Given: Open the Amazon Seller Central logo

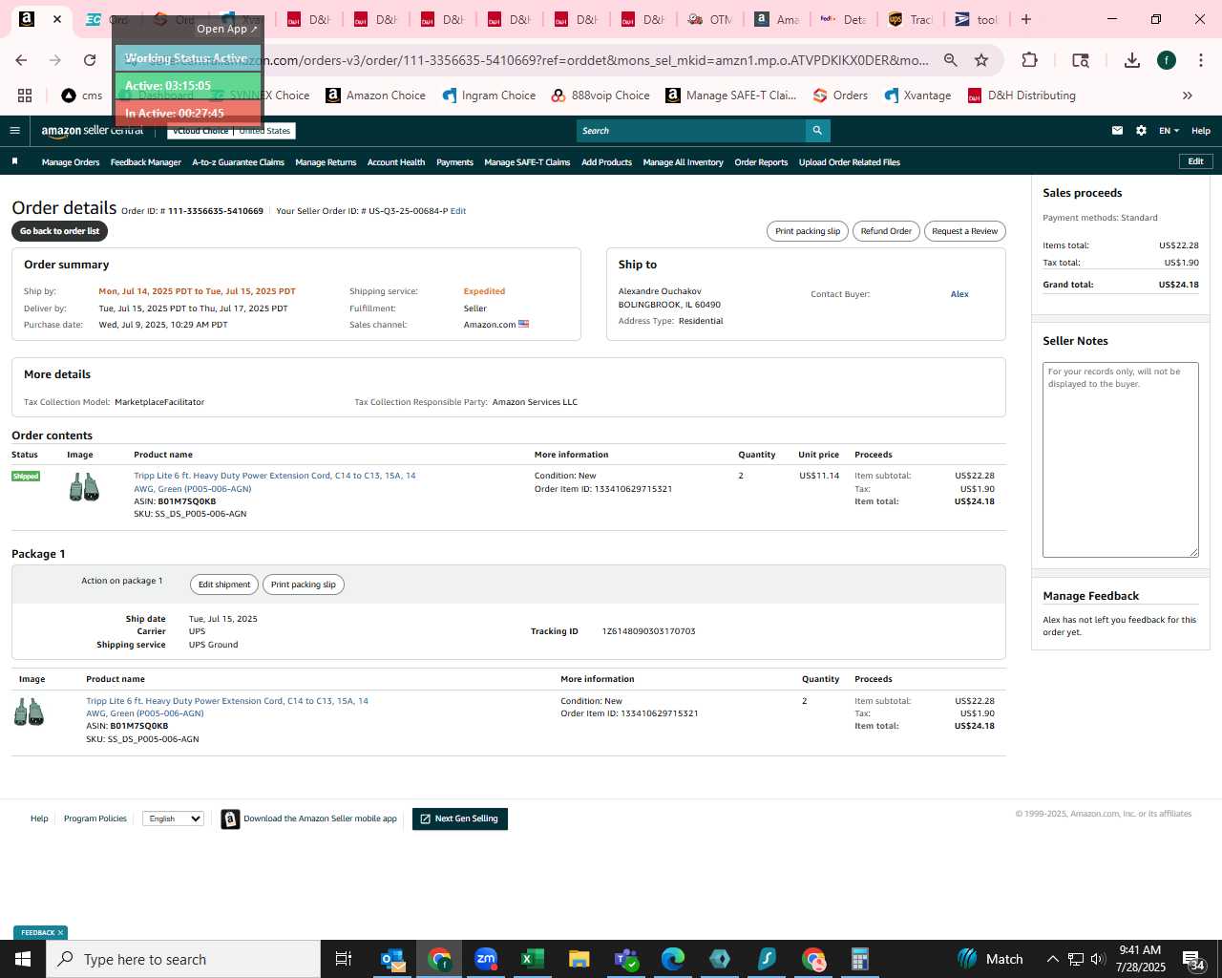Looking at the screenshot, I should (x=92, y=131).
